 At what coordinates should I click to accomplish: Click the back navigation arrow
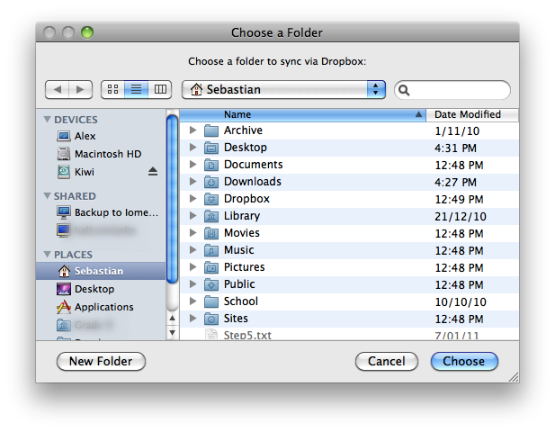(58, 89)
